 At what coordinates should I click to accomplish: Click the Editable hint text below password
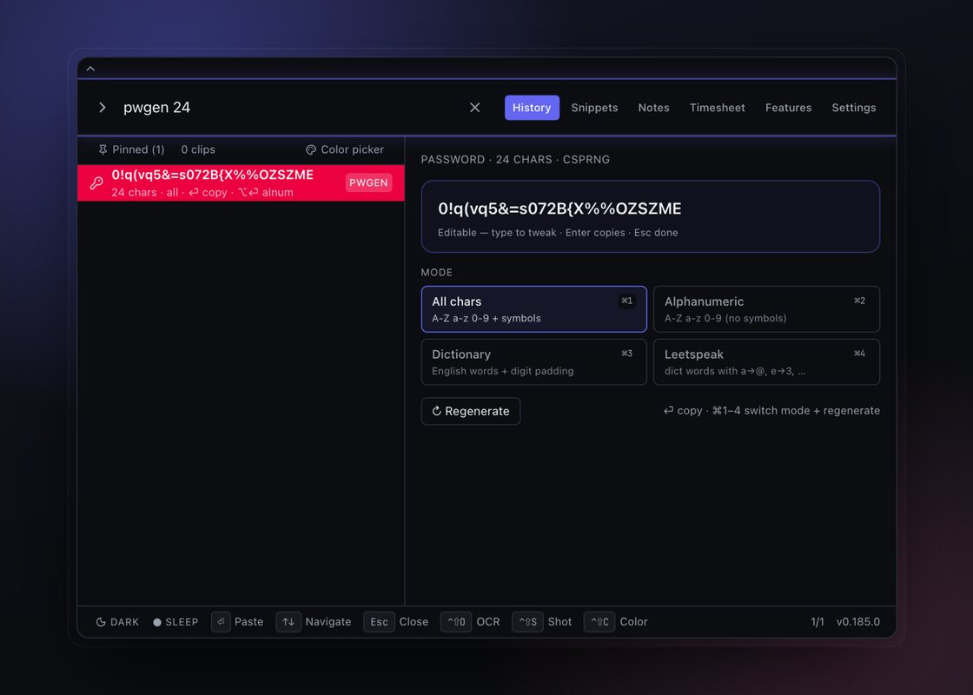tap(558, 233)
